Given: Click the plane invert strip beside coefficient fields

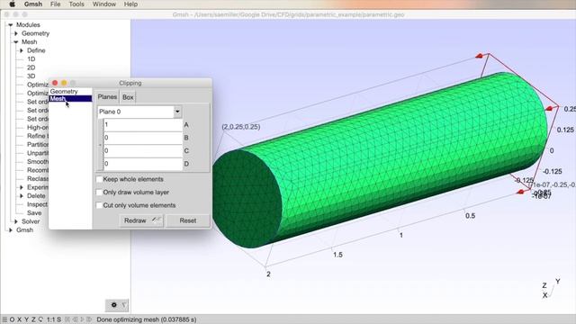Looking at the screenshot, I should point(100,145).
